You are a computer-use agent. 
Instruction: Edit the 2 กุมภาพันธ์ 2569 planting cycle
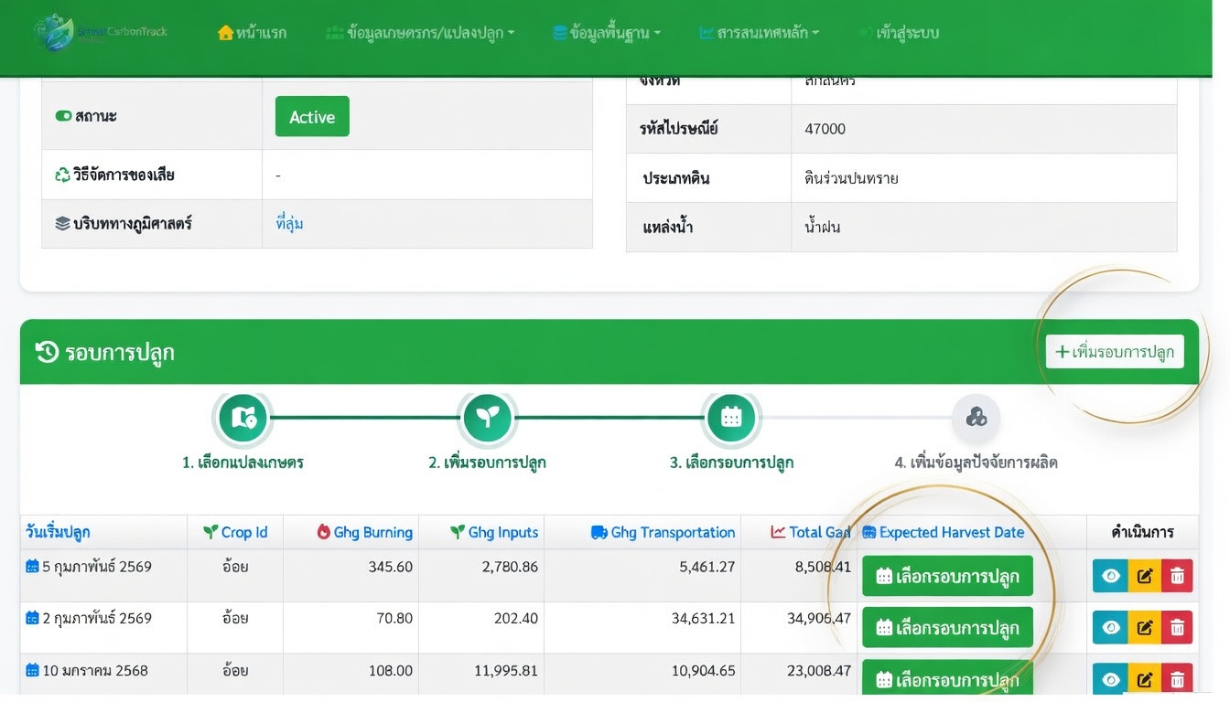pyautogui.click(x=1145, y=627)
